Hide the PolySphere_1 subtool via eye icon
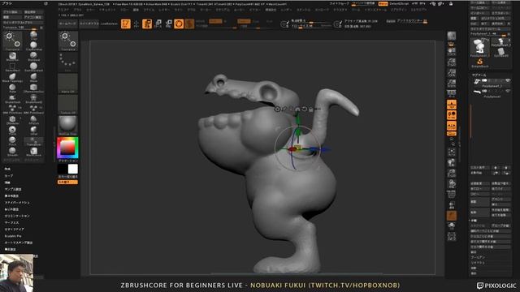Image resolution: width=520 pixels, height=292 pixels. 507,80
